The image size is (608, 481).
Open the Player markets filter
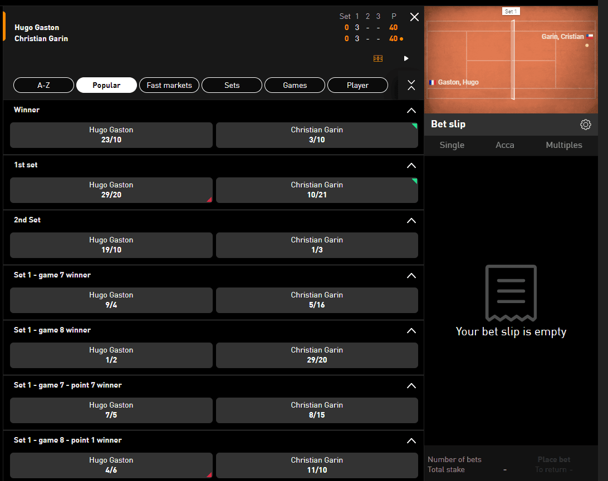pyautogui.click(x=357, y=85)
